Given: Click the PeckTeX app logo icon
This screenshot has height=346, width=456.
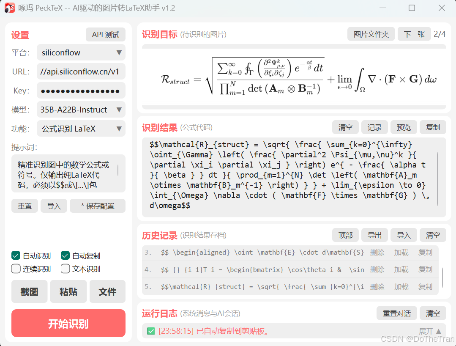Looking at the screenshot, I should pos(10,8).
